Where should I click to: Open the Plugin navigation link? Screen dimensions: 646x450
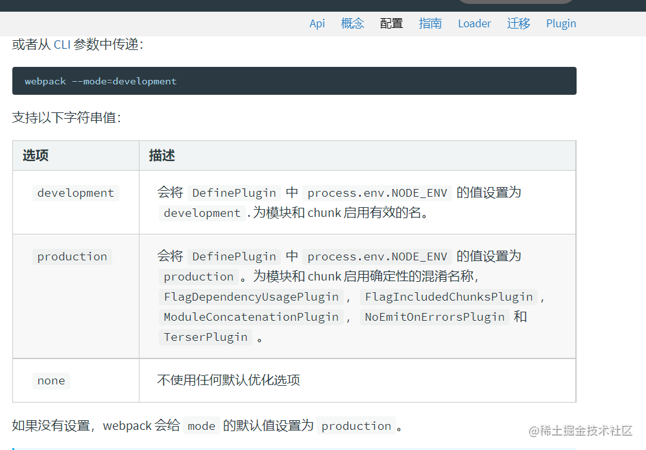[561, 23]
